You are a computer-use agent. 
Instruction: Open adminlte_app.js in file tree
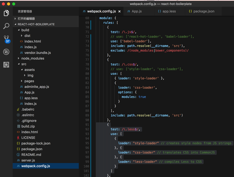coord(37,87)
